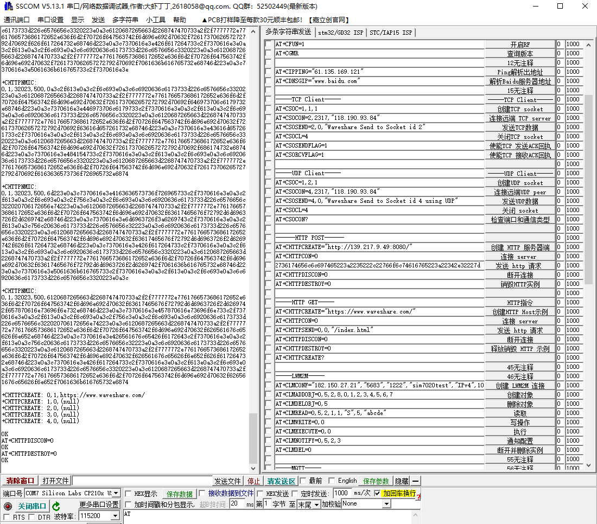Select the 多条字符串发送 tab
The width and height of the screenshot is (597, 524).
click(x=289, y=32)
